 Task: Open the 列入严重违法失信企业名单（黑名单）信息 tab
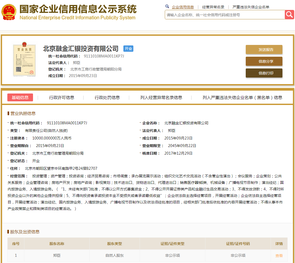point(242,97)
